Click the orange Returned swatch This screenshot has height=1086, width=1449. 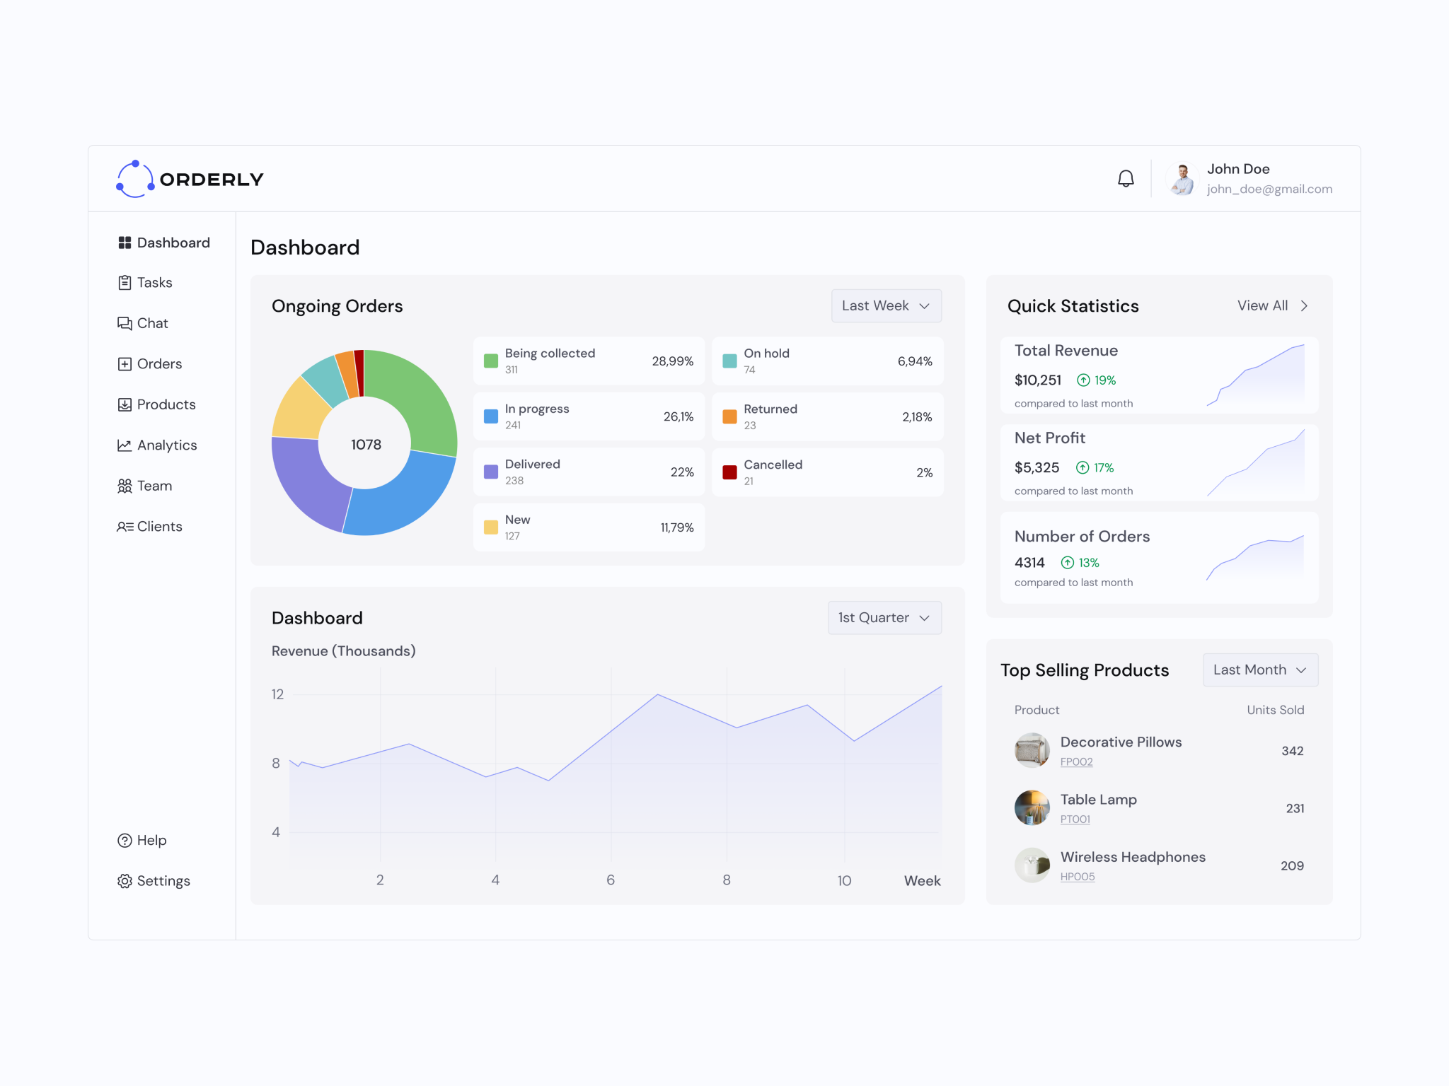pos(729,416)
